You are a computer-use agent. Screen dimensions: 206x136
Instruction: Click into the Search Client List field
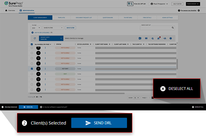[156, 28]
